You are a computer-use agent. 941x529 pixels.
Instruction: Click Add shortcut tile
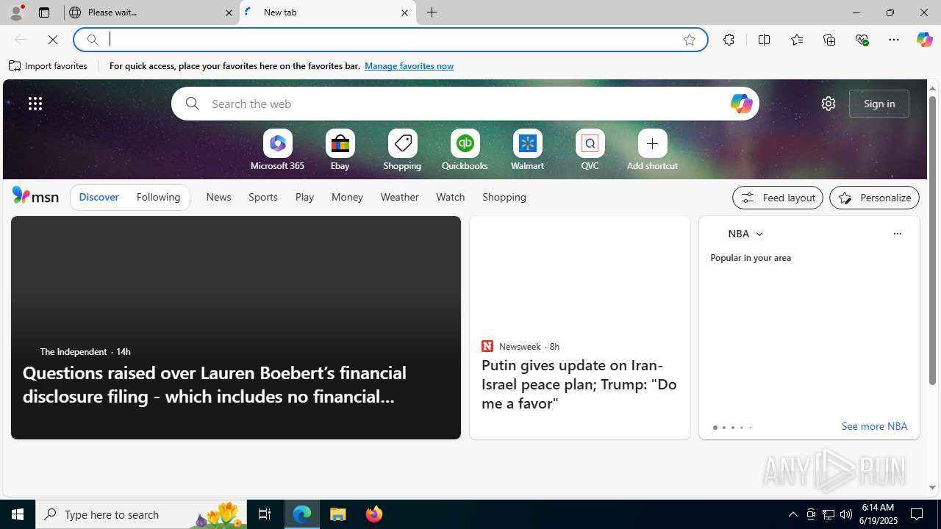pyautogui.click(x=652, y=151)
